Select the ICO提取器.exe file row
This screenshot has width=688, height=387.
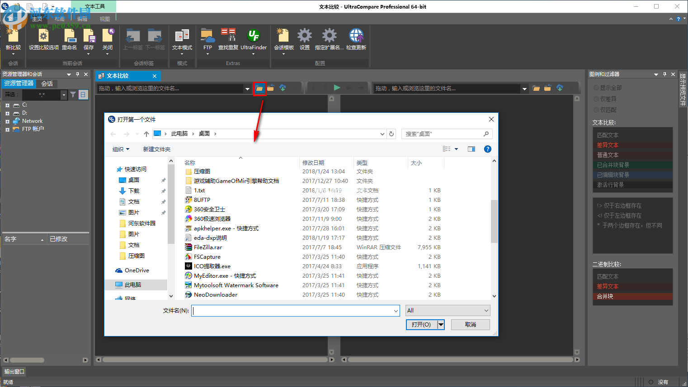313,266
